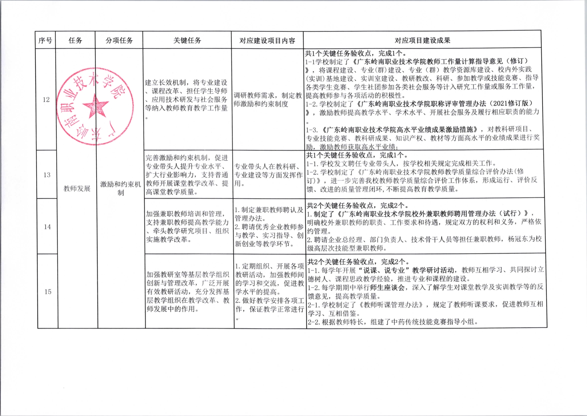Click the 对应项目建设成果 column header
Screen dimensions: 587x416
pyautogui.click(x=422, y=40)
